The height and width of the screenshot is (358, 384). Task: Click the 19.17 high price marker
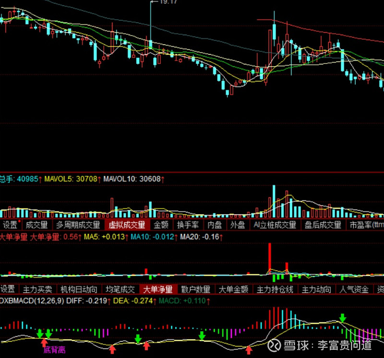click(x=168, y=2)
